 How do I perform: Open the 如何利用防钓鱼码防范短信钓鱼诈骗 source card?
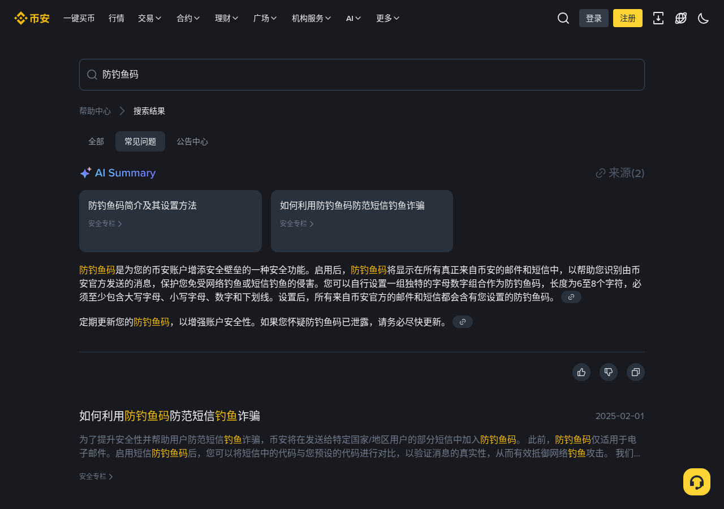click(x=362, y=221)
